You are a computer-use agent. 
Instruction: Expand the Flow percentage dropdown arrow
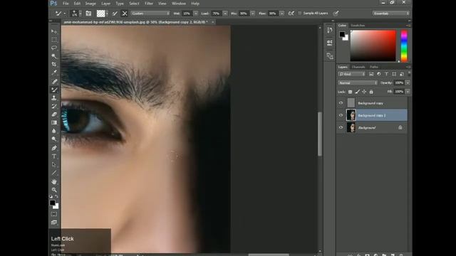[282, 14]
